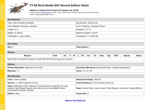Click the Special column header
147x110 pixels.
(x=127, y=56)
